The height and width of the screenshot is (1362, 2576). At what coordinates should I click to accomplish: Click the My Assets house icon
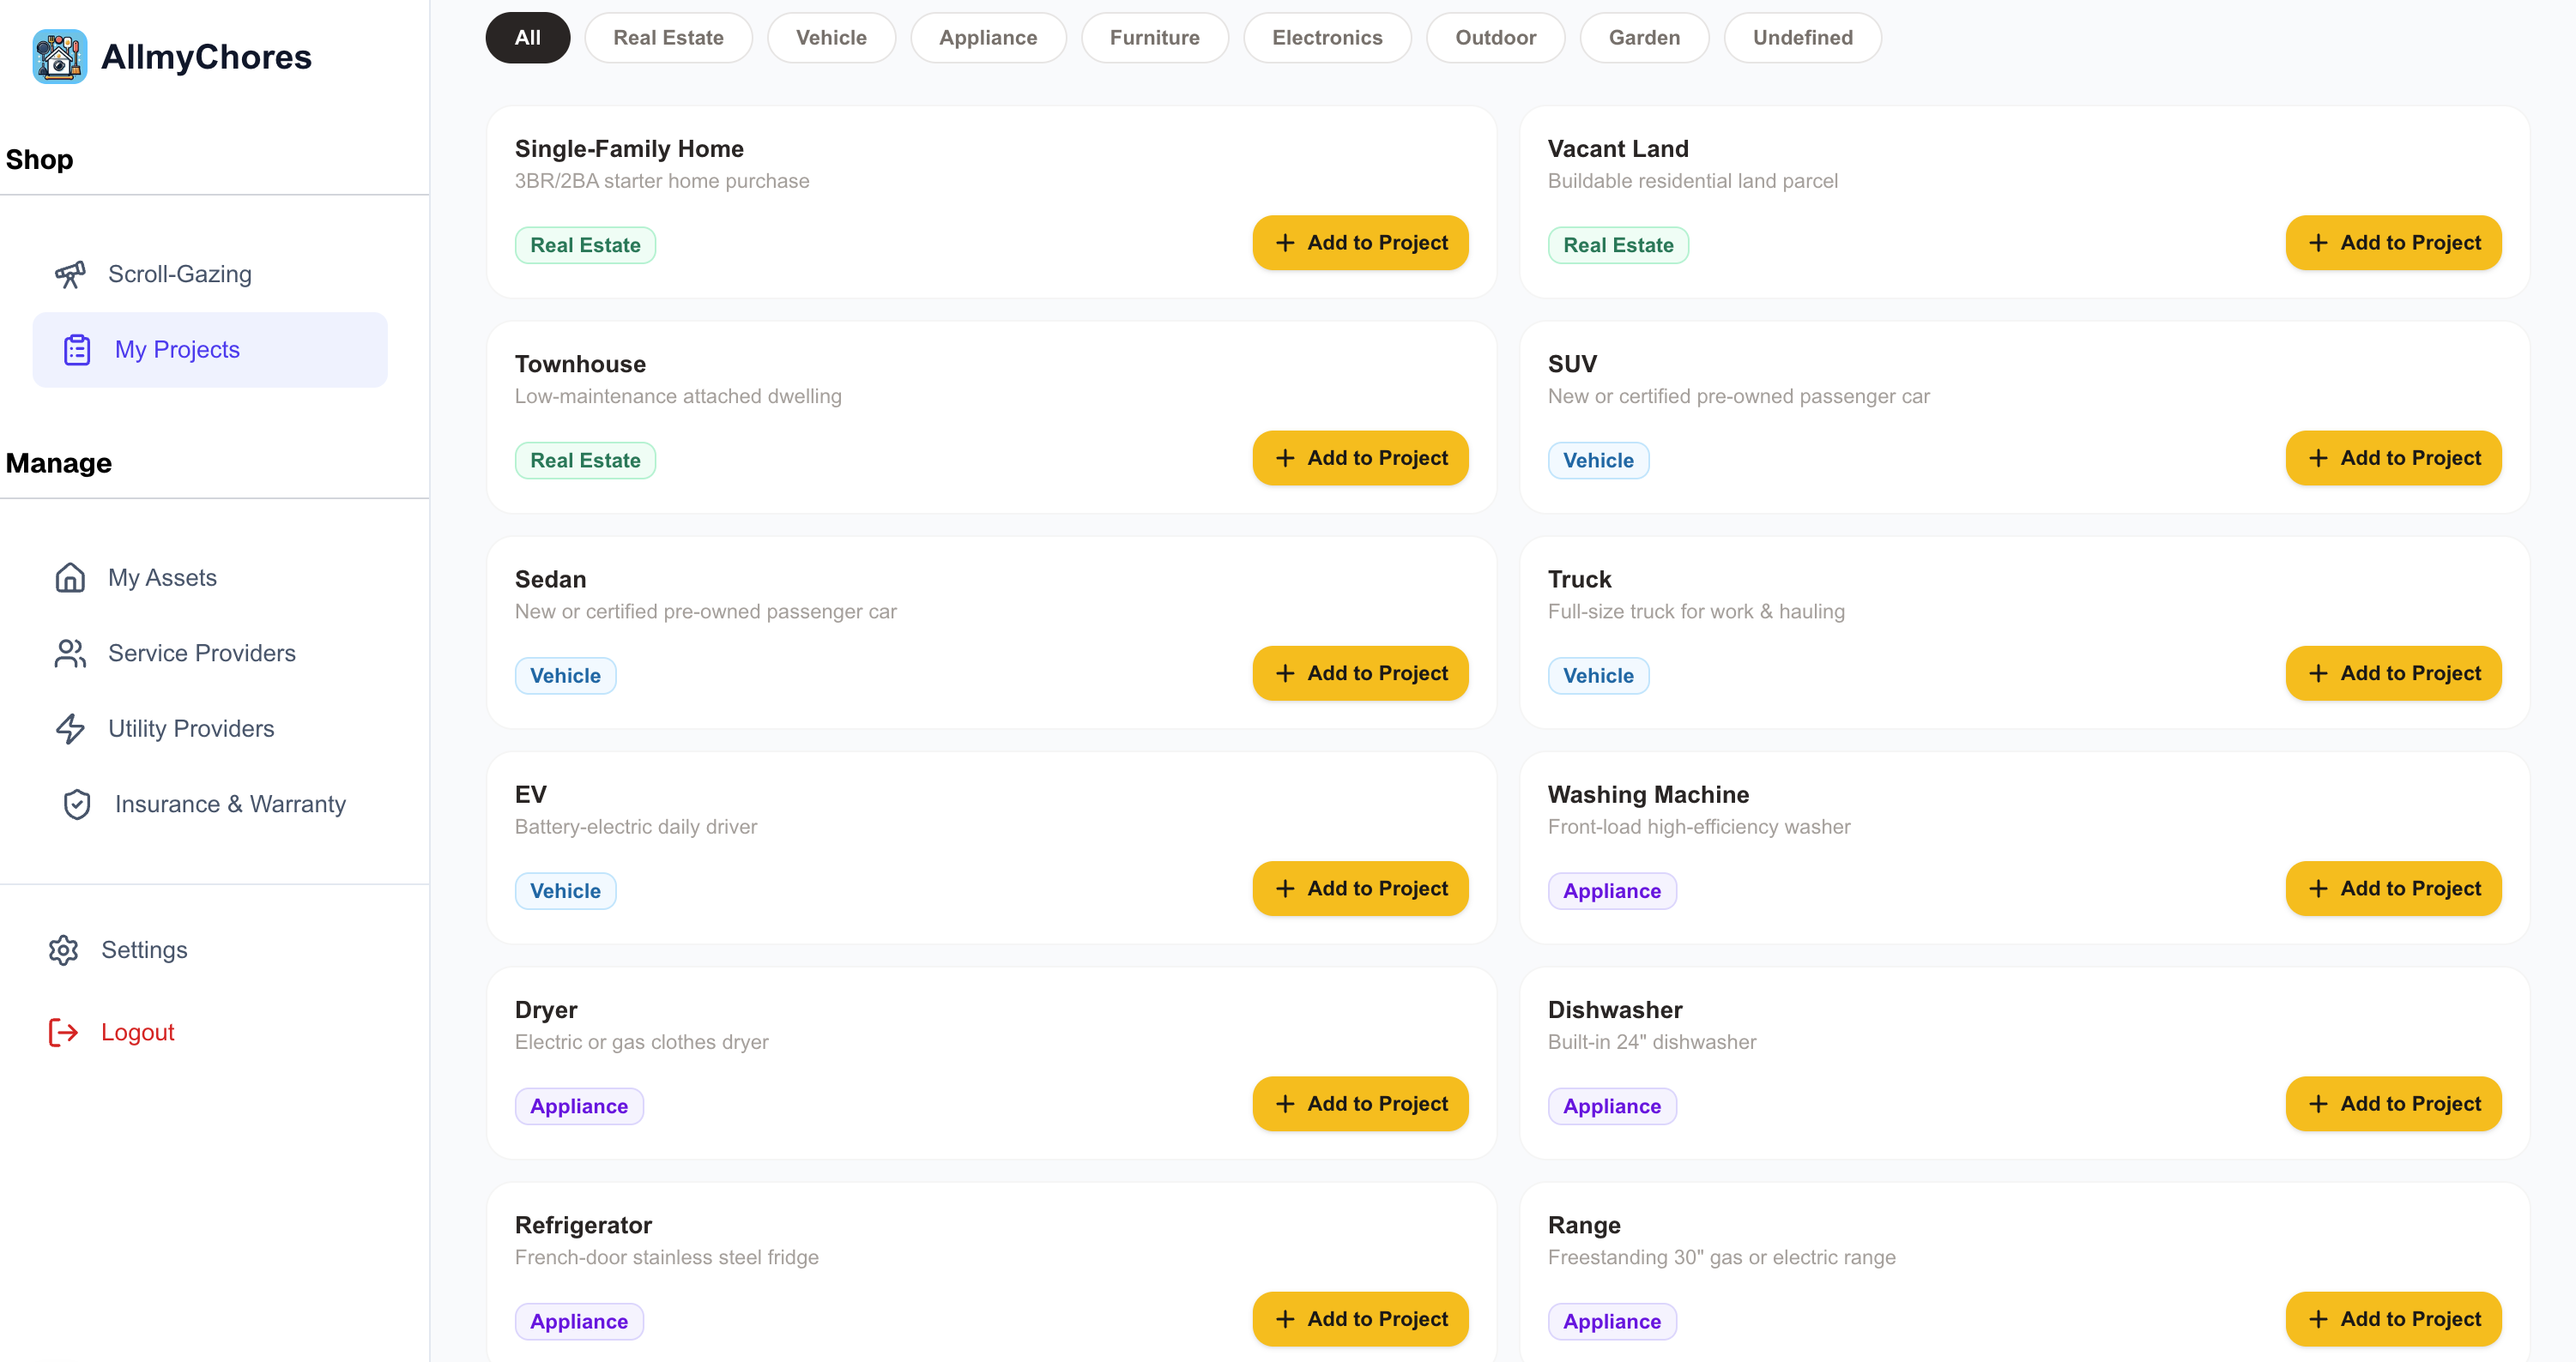pos(70,577)
